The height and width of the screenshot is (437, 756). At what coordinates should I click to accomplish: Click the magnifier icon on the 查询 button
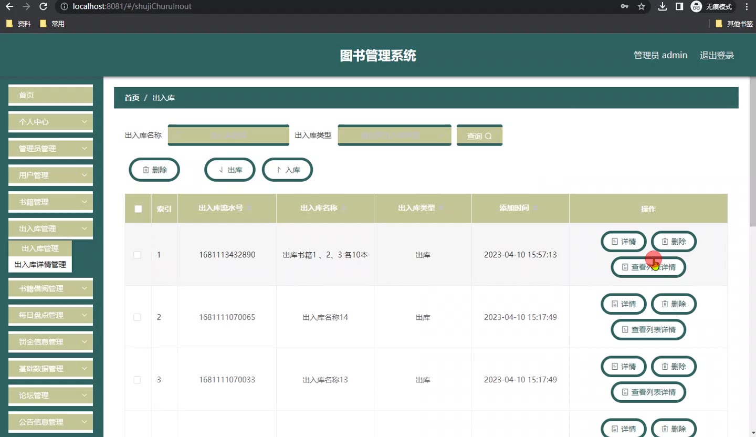coord(488,136)
